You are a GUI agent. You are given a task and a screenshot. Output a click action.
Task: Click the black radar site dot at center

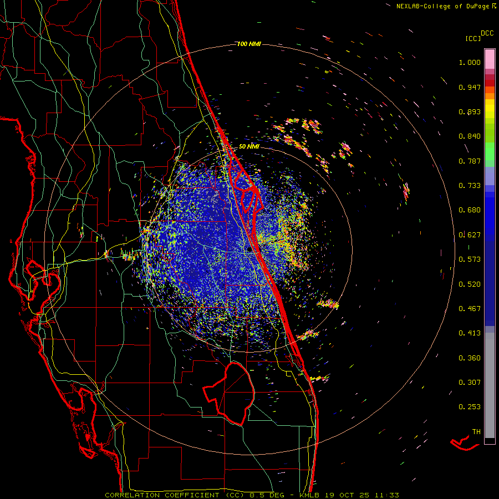click(x=249, y=250)
